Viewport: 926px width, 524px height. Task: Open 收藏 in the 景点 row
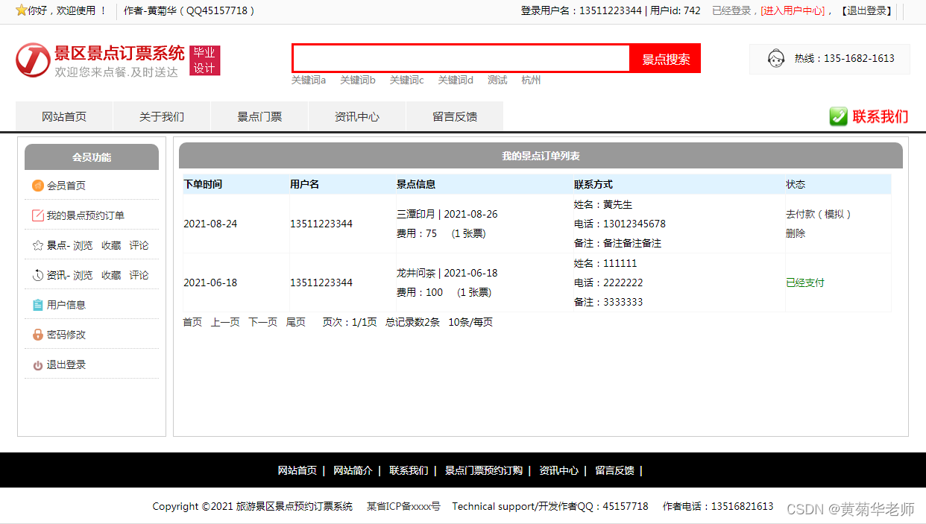click(111, 245)
